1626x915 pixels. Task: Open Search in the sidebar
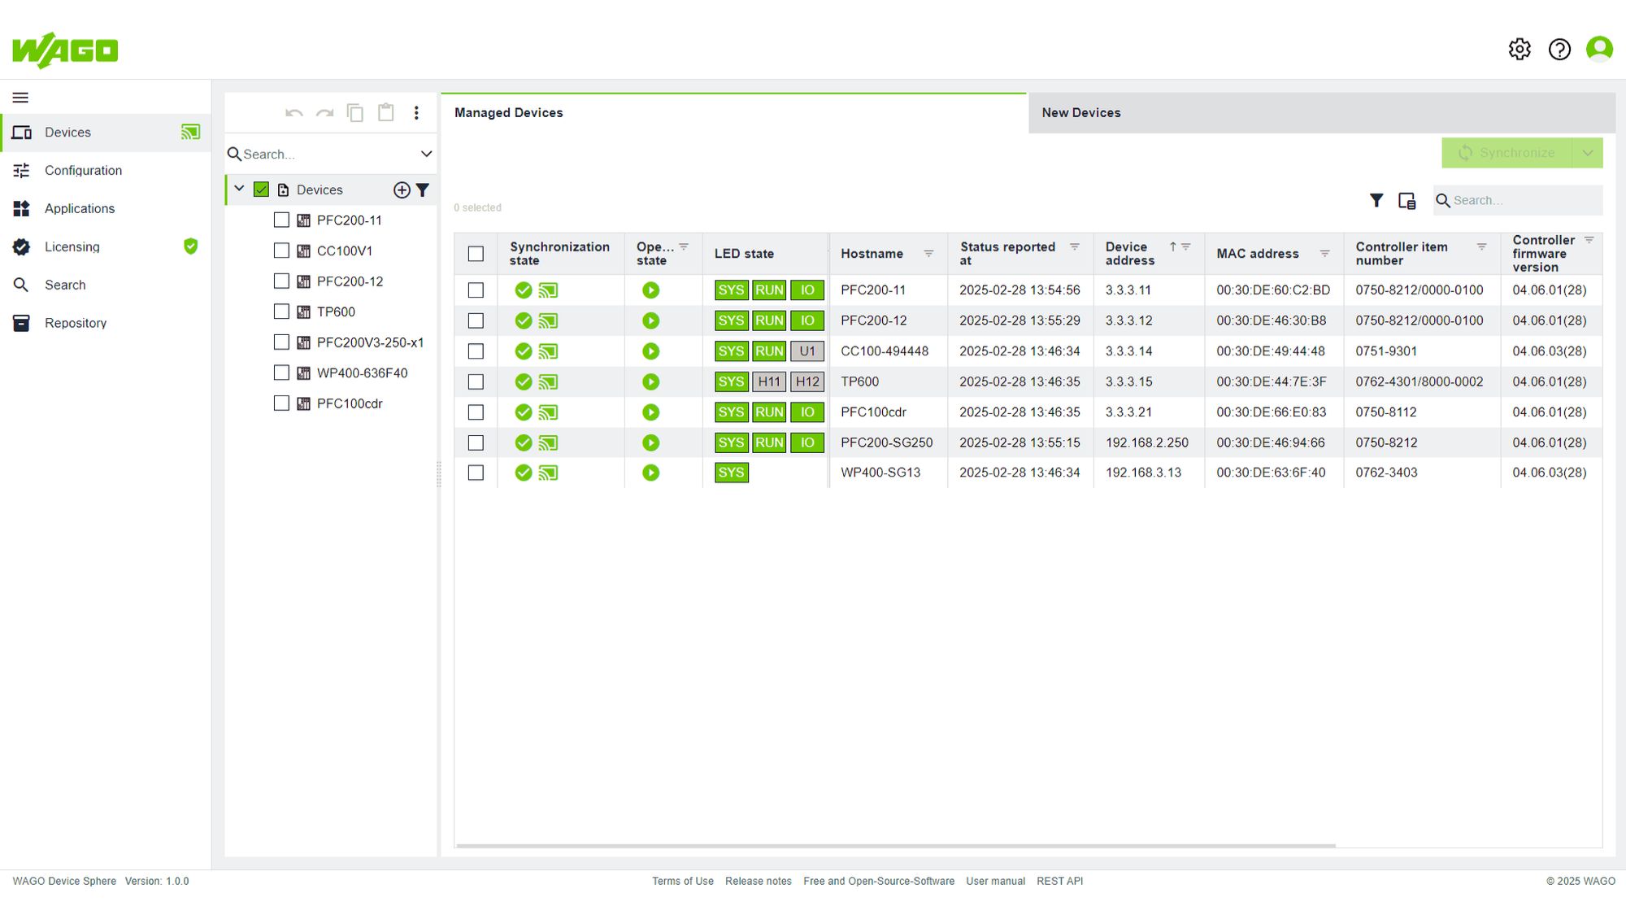click(106, 285)
